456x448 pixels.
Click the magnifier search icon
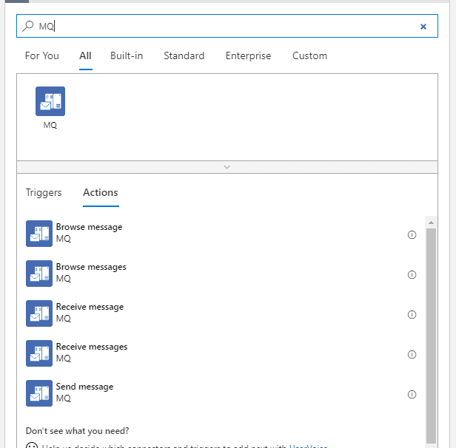point(28,26)
